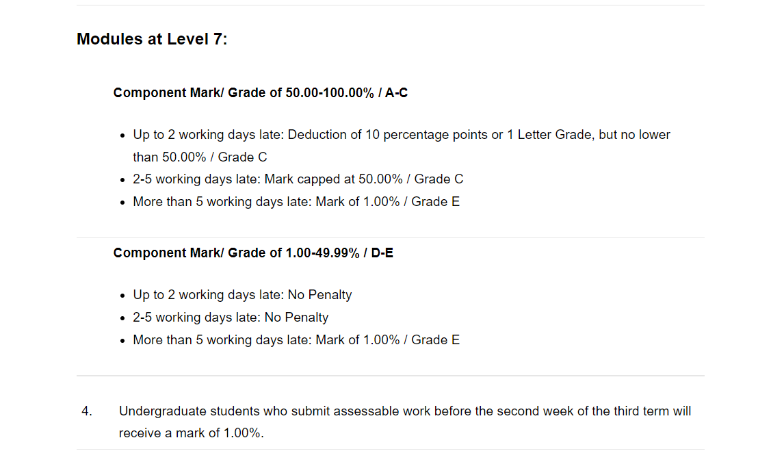
Task: Click the 1.00-49.99% / D-E component heading
Action: click(x=253, y=253)
